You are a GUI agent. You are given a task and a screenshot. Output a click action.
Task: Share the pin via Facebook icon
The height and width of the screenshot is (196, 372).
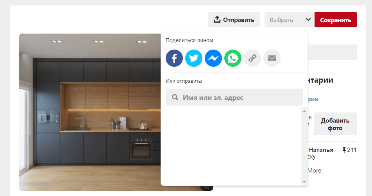click(174, 59)
